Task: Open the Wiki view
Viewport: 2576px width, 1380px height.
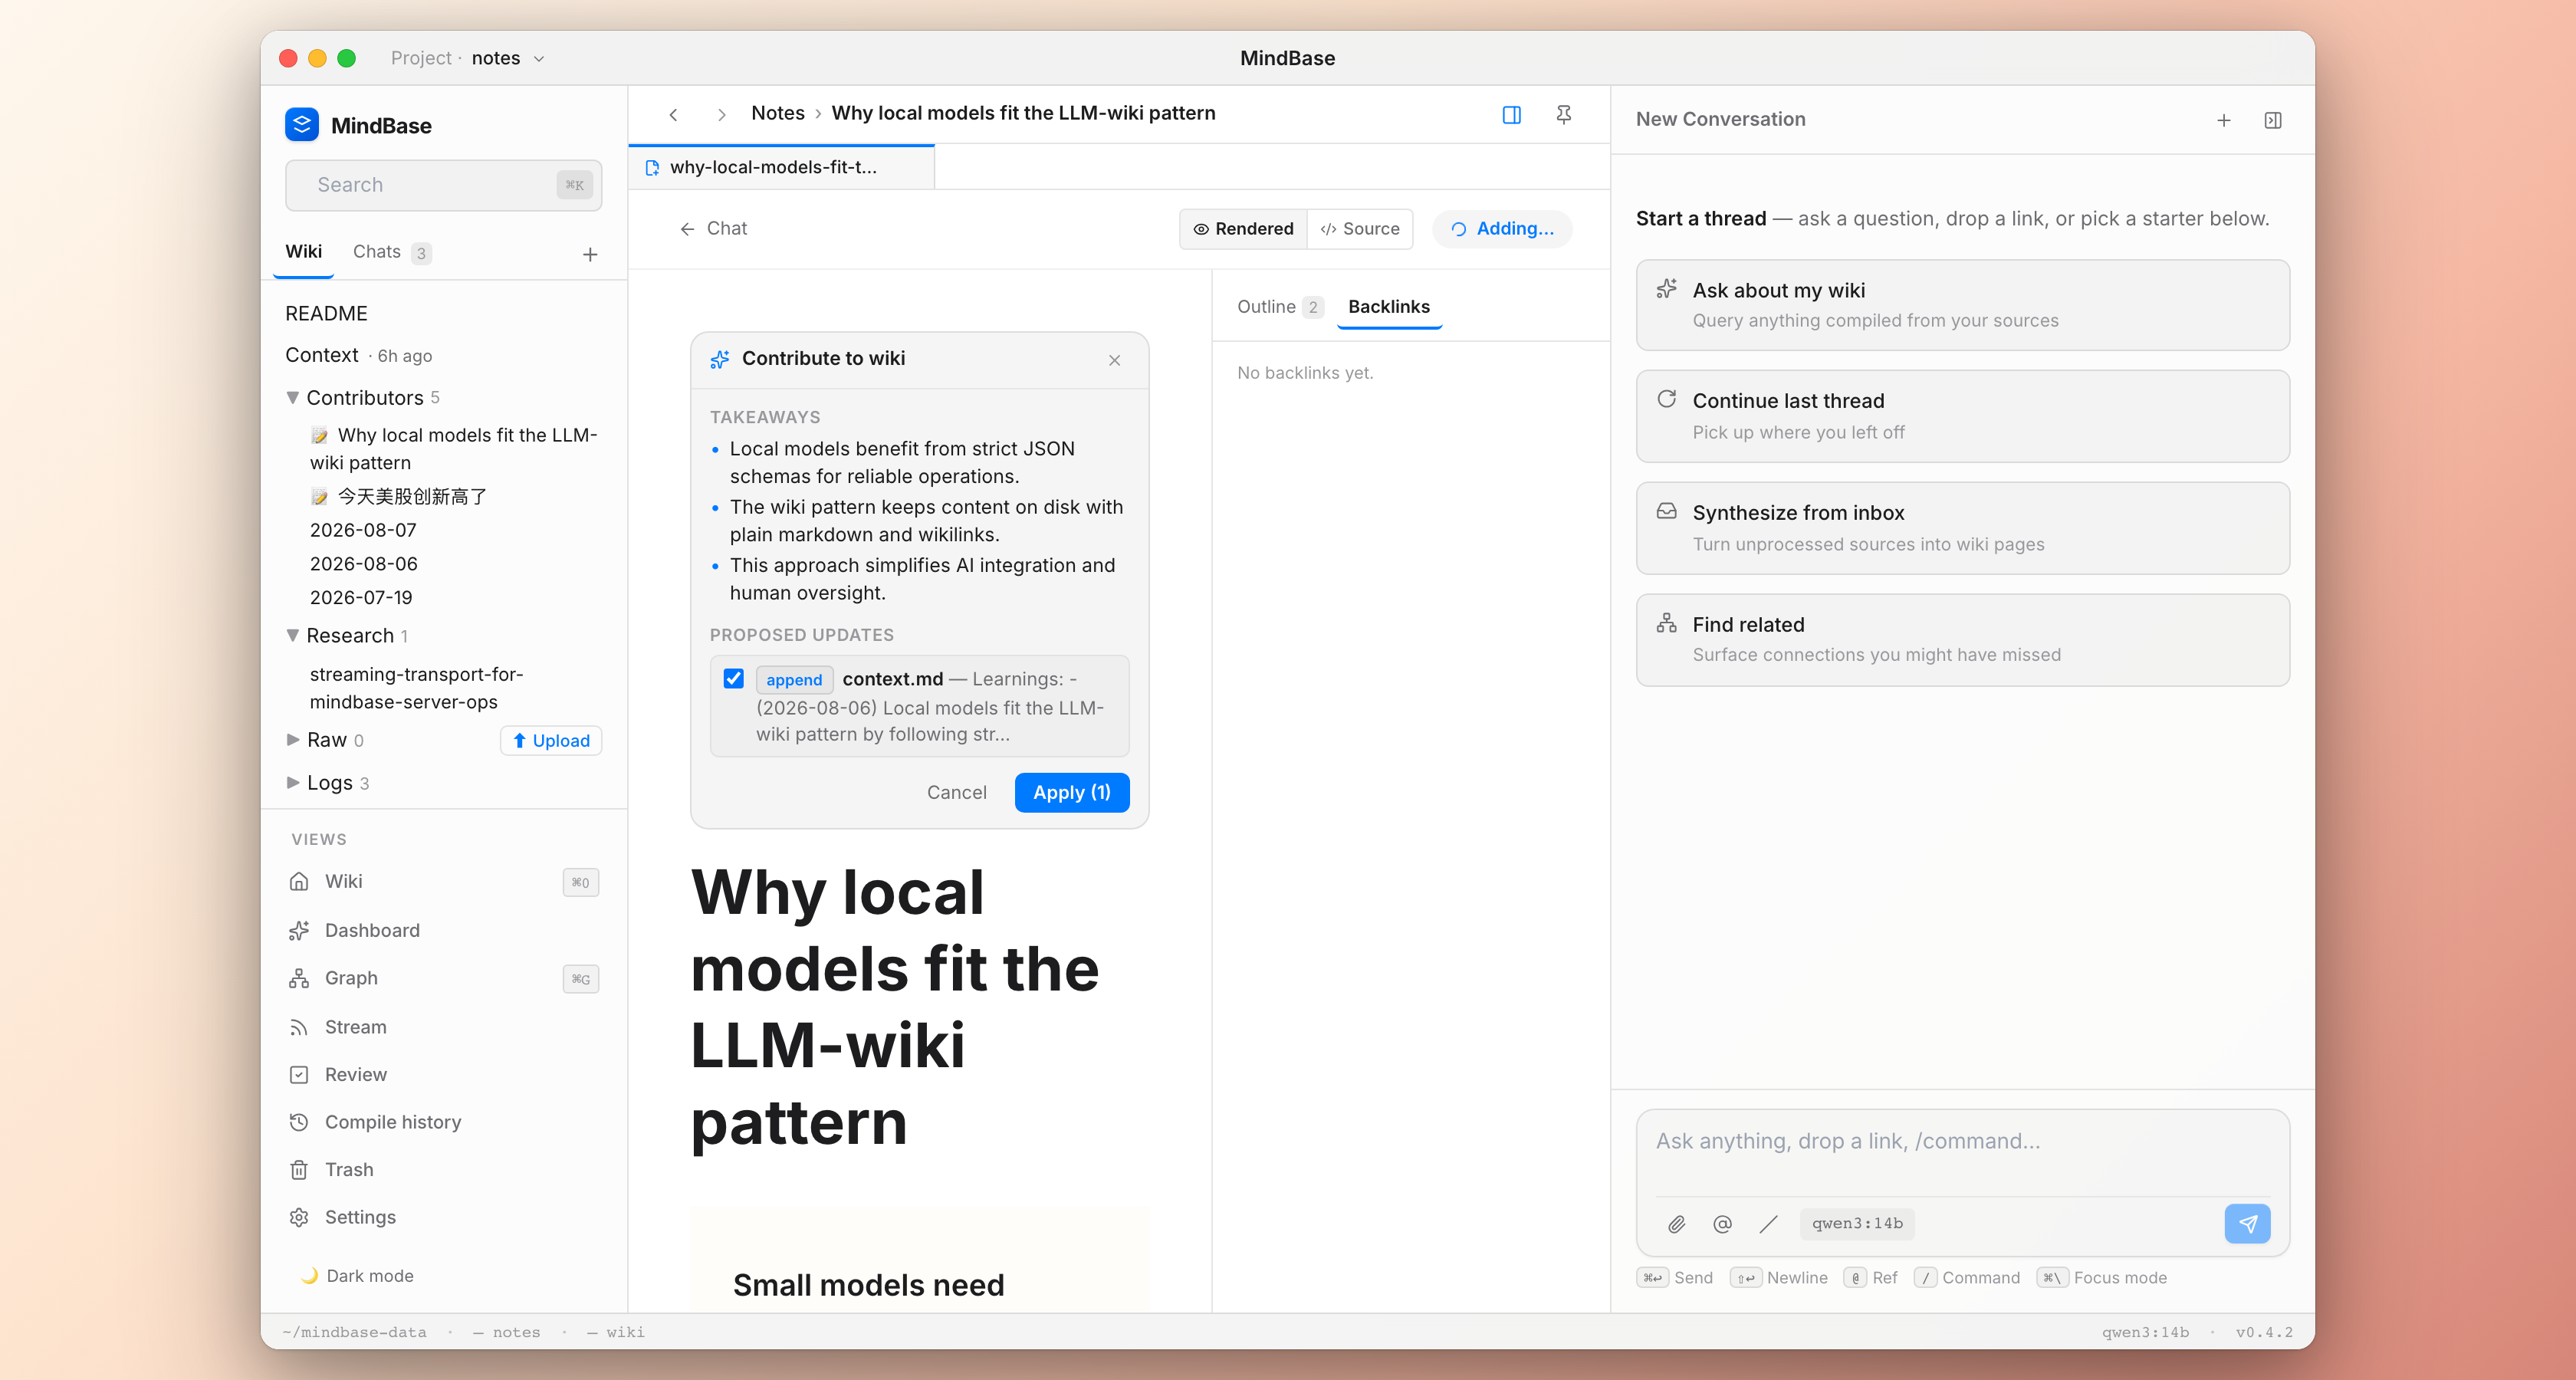Action: click(445, 882)
